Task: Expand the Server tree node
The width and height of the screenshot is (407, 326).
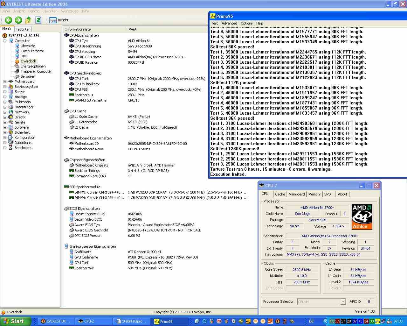Action: [5, 92]
